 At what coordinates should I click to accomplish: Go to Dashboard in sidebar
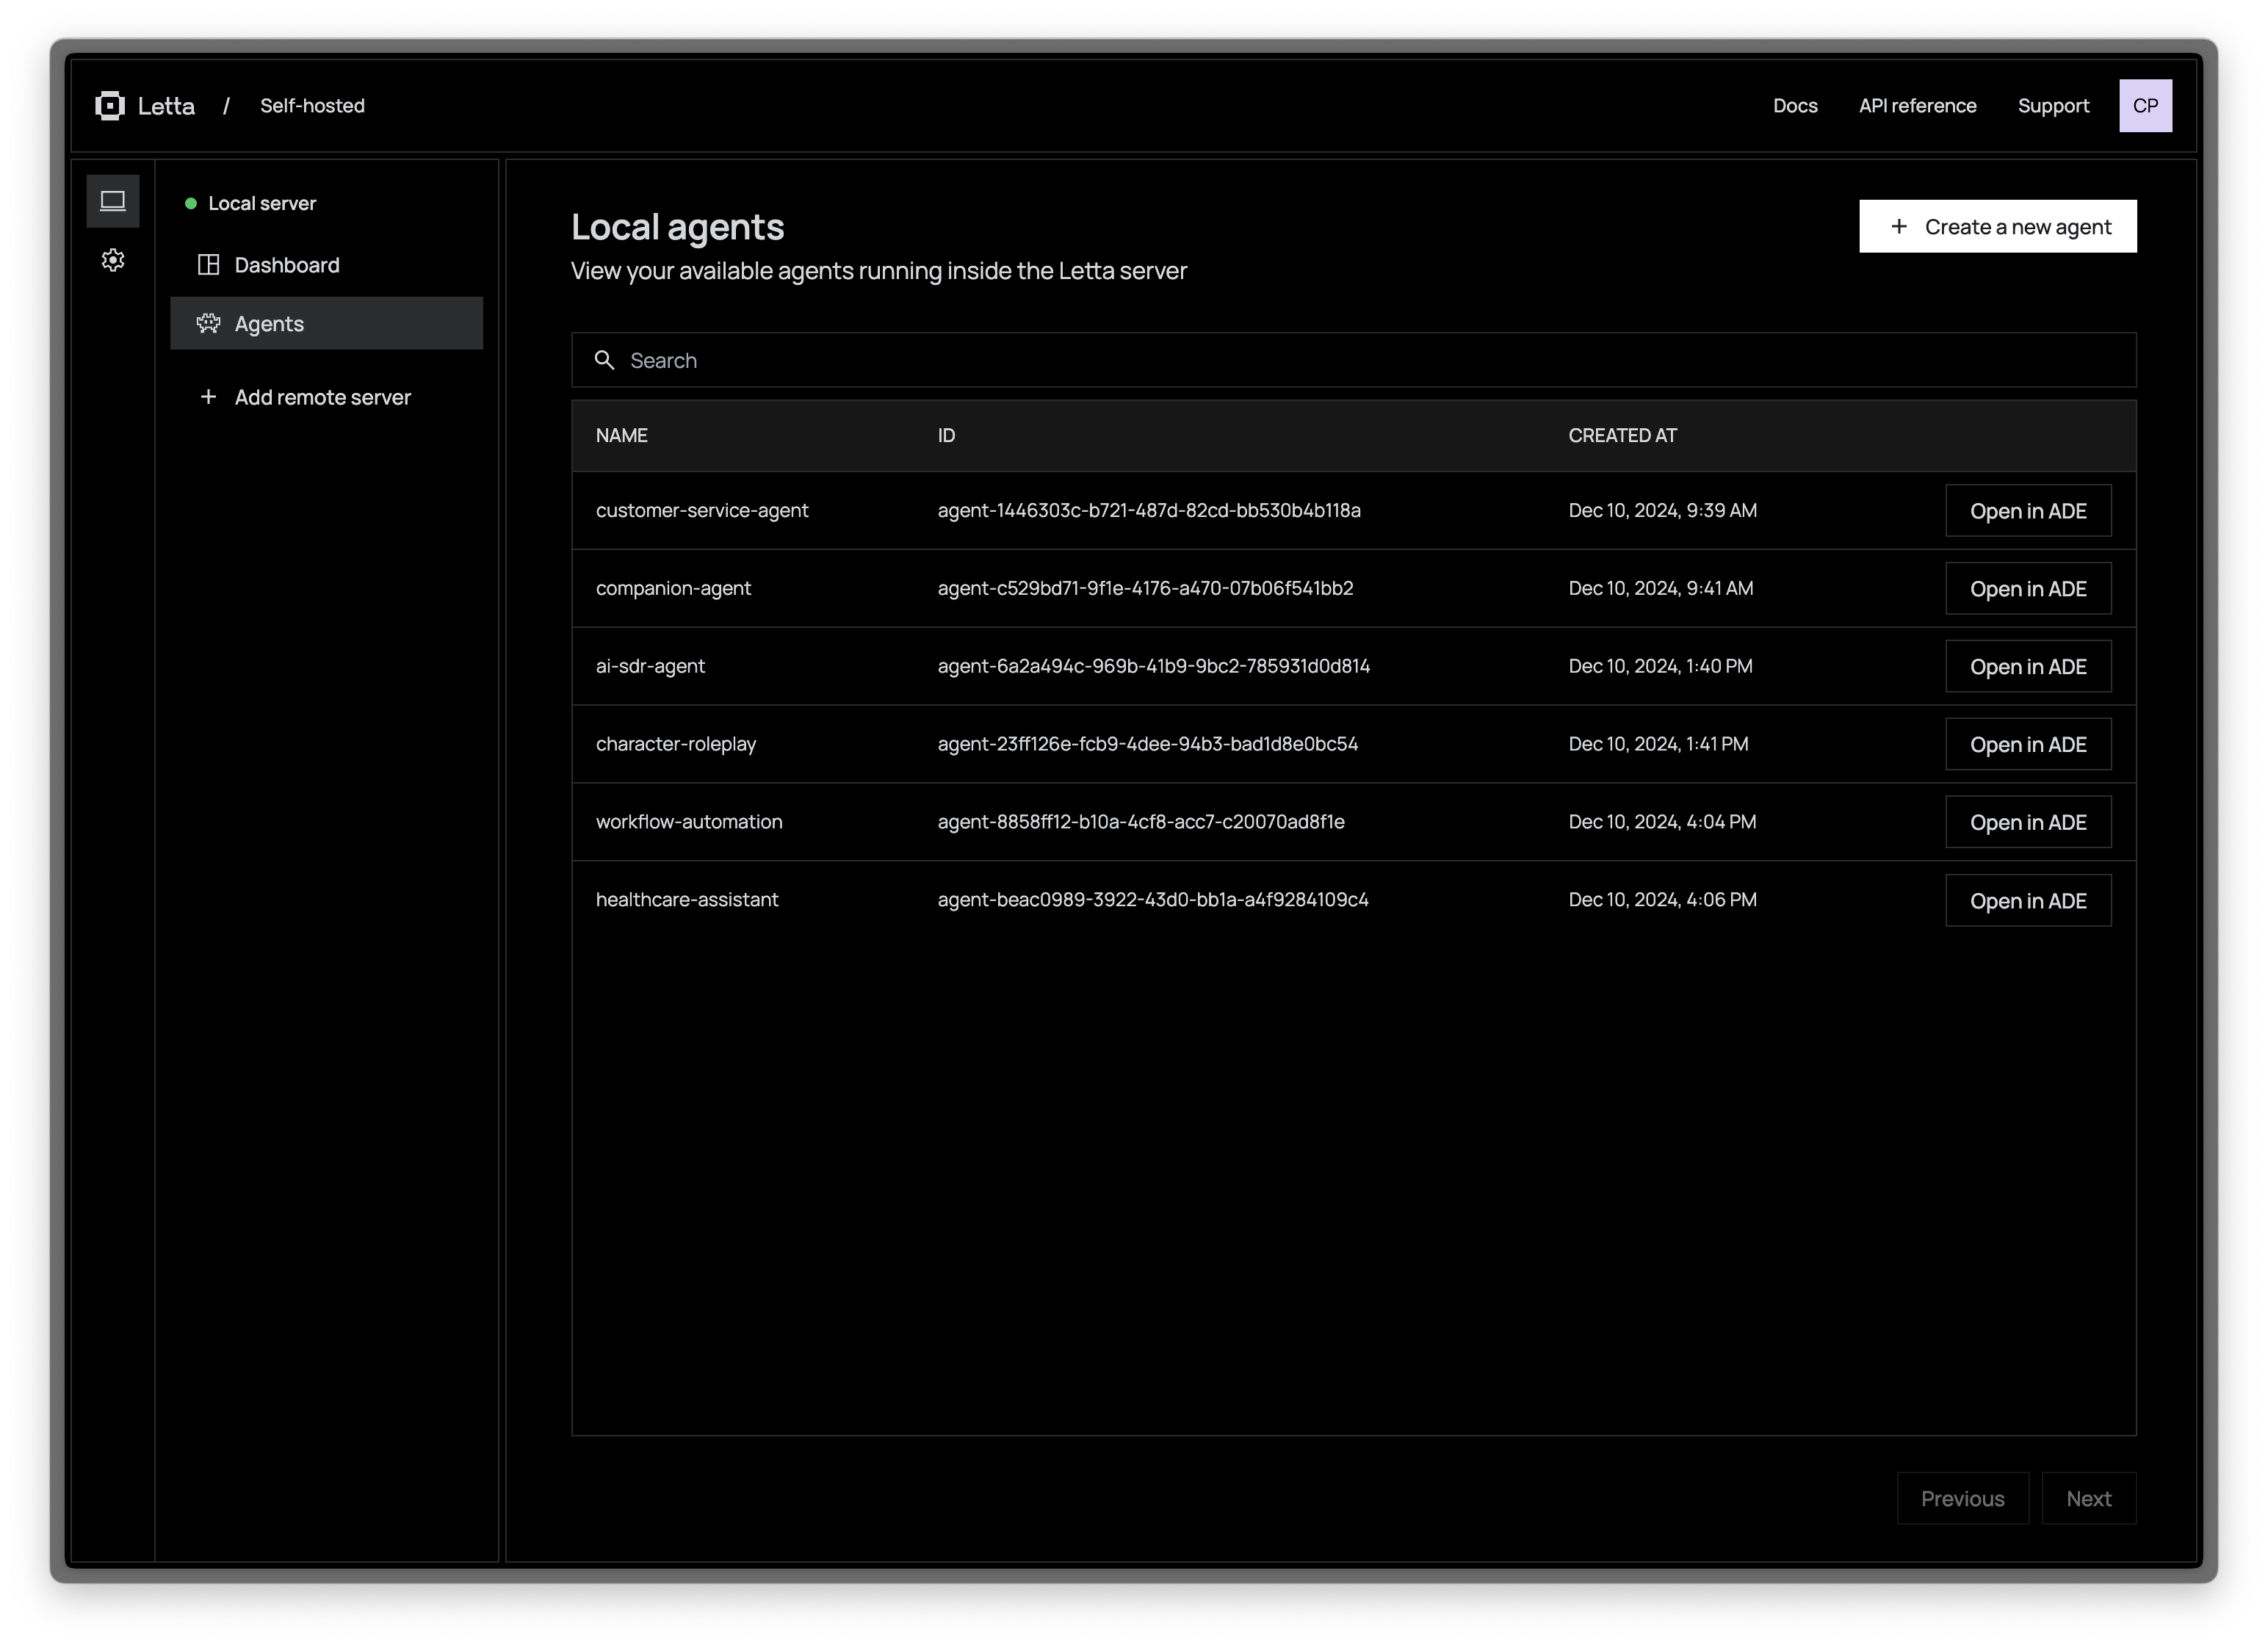286,265
